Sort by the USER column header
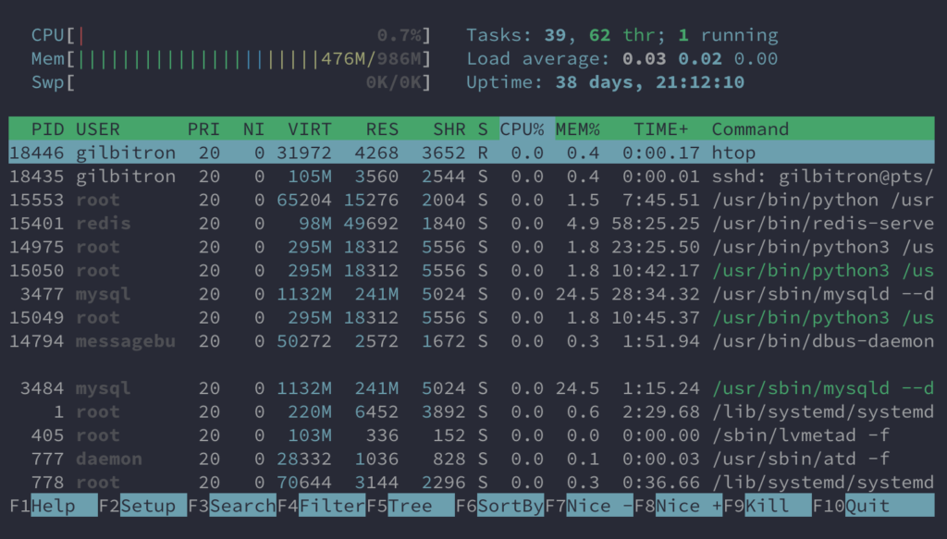 [99, 129]
